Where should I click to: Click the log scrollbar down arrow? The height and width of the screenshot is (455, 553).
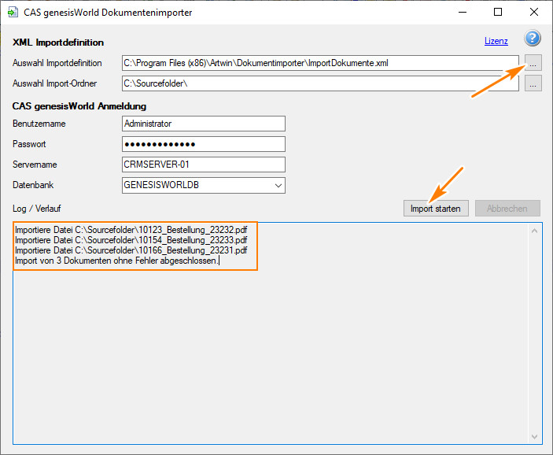point(534,437)
